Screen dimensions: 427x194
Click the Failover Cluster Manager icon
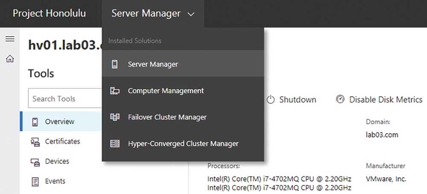(114, 117)
